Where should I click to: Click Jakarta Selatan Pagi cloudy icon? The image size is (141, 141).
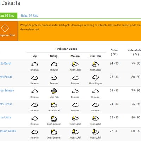click(35, 91)
